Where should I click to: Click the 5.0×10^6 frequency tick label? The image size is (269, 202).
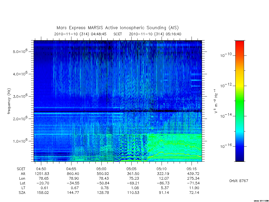click(20, 51)
